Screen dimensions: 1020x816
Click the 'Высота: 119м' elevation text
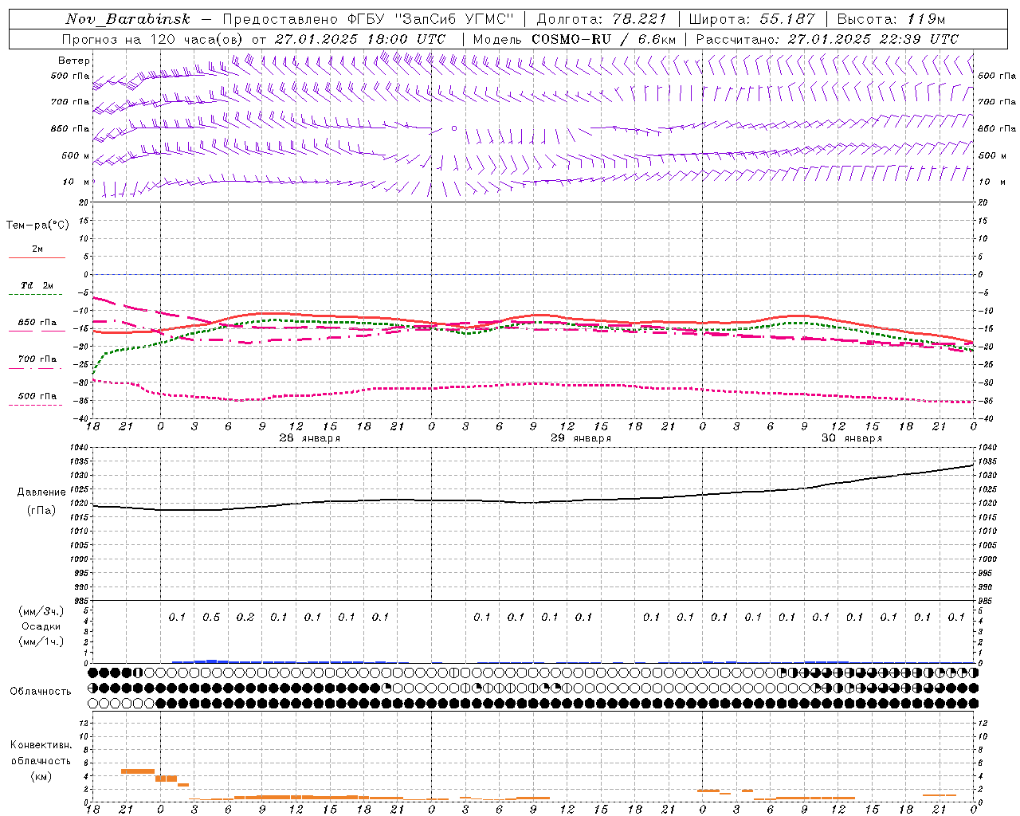coord(892,19)
